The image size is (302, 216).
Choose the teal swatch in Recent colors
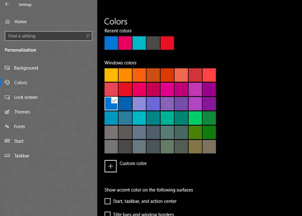(139, 43)
